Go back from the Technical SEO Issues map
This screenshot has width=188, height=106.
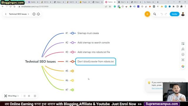pyautogui.click(x=6, y=14)
